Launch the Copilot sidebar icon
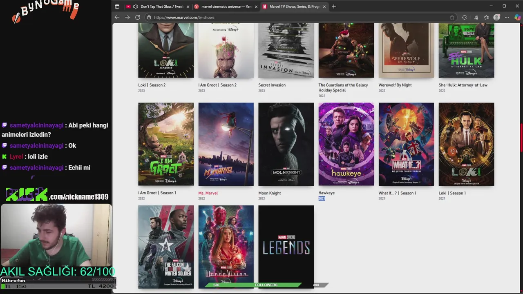This screenshot has height=294, width=523. [517, 17]
